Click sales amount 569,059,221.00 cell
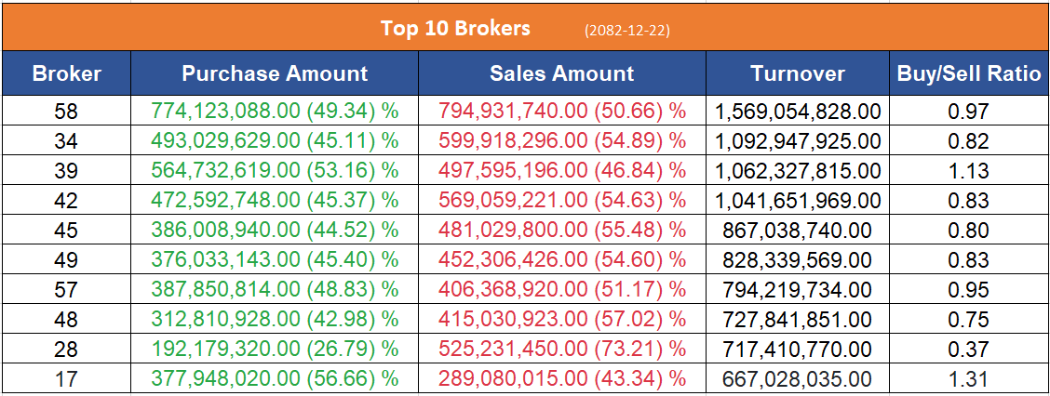 click(x=561, y=201)
